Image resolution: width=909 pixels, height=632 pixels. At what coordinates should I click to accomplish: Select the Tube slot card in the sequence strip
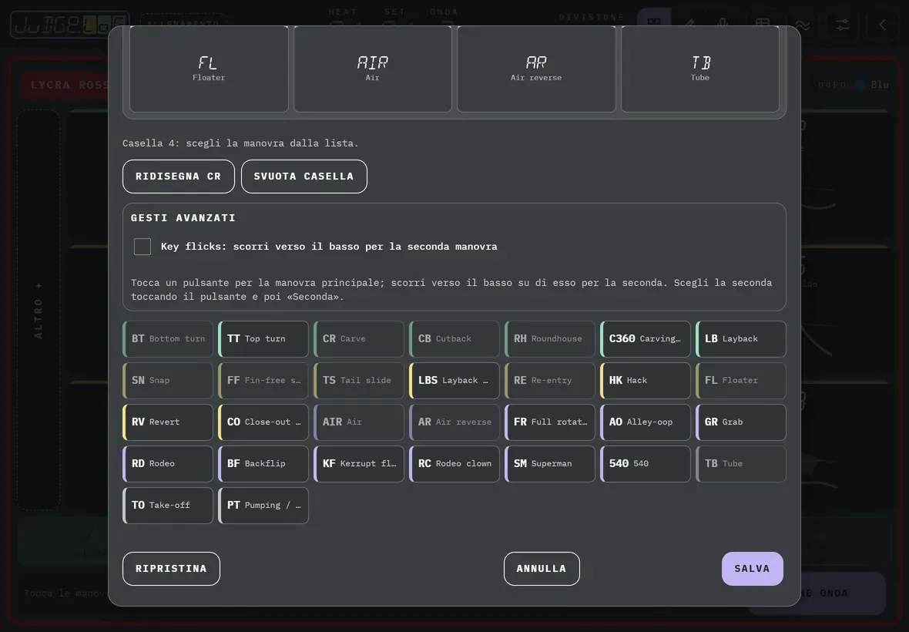point(699,69)
